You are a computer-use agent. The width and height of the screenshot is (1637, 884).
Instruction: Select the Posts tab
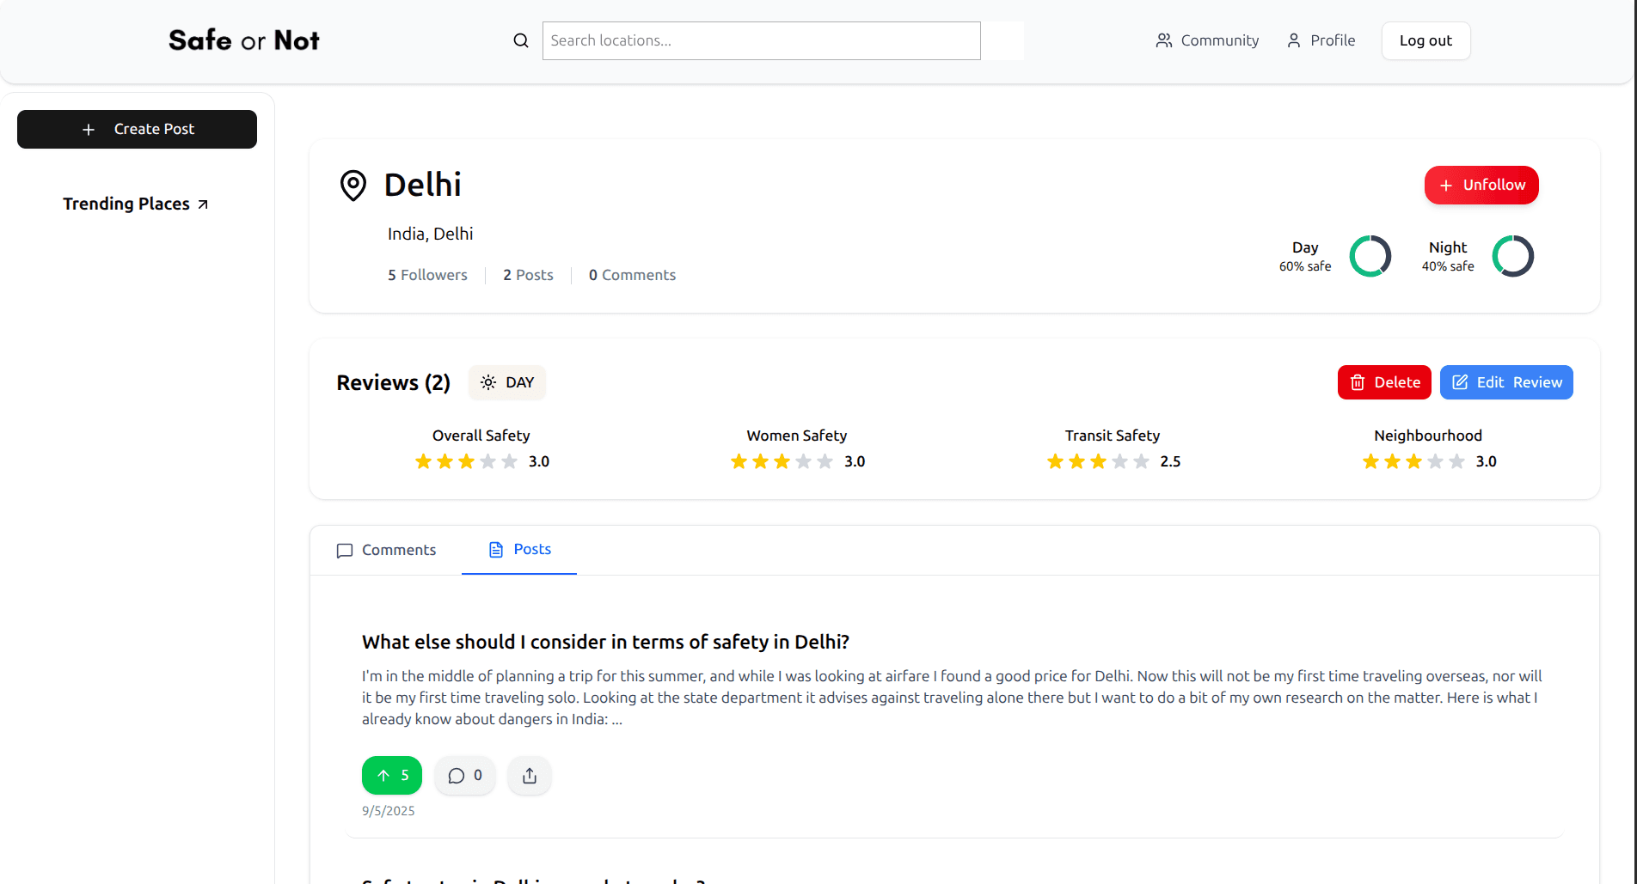pyautogui.click(x=519, y=549)
